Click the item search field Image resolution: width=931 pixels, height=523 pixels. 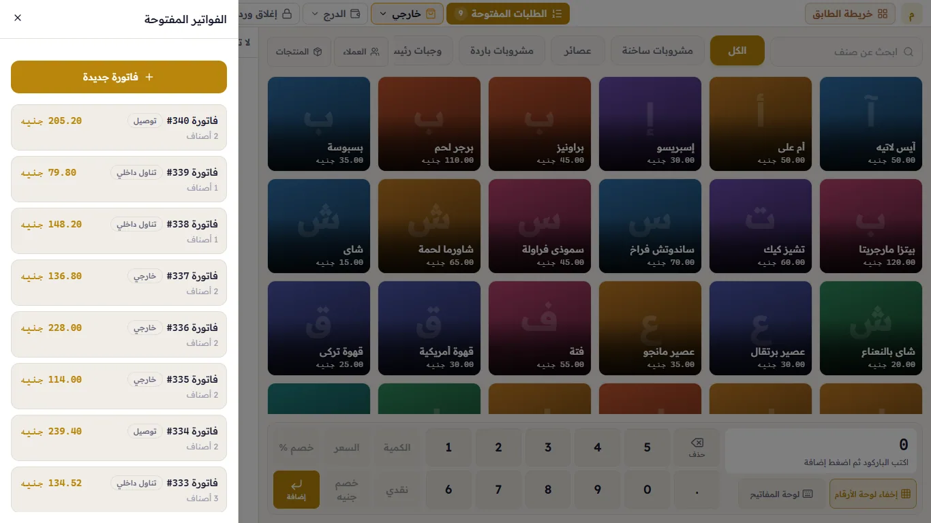(x=847, y=51)
